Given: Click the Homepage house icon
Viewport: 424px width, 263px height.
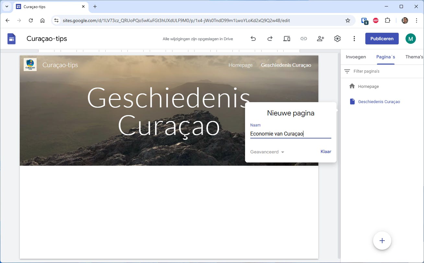Looking at the screenshot, I should coord(352,86).
